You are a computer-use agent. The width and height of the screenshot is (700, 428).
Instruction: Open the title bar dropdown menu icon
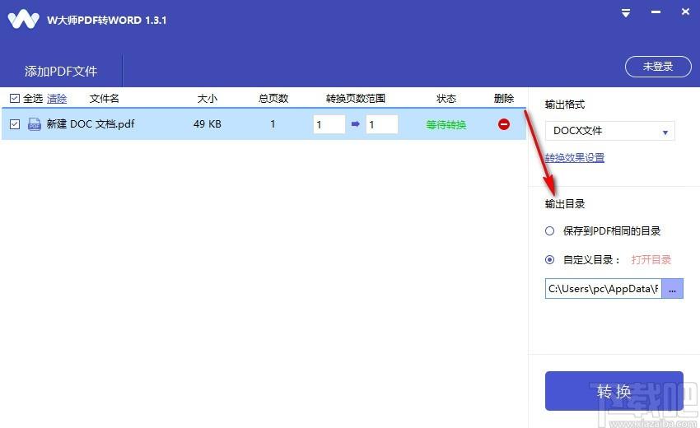coord(626,13)
